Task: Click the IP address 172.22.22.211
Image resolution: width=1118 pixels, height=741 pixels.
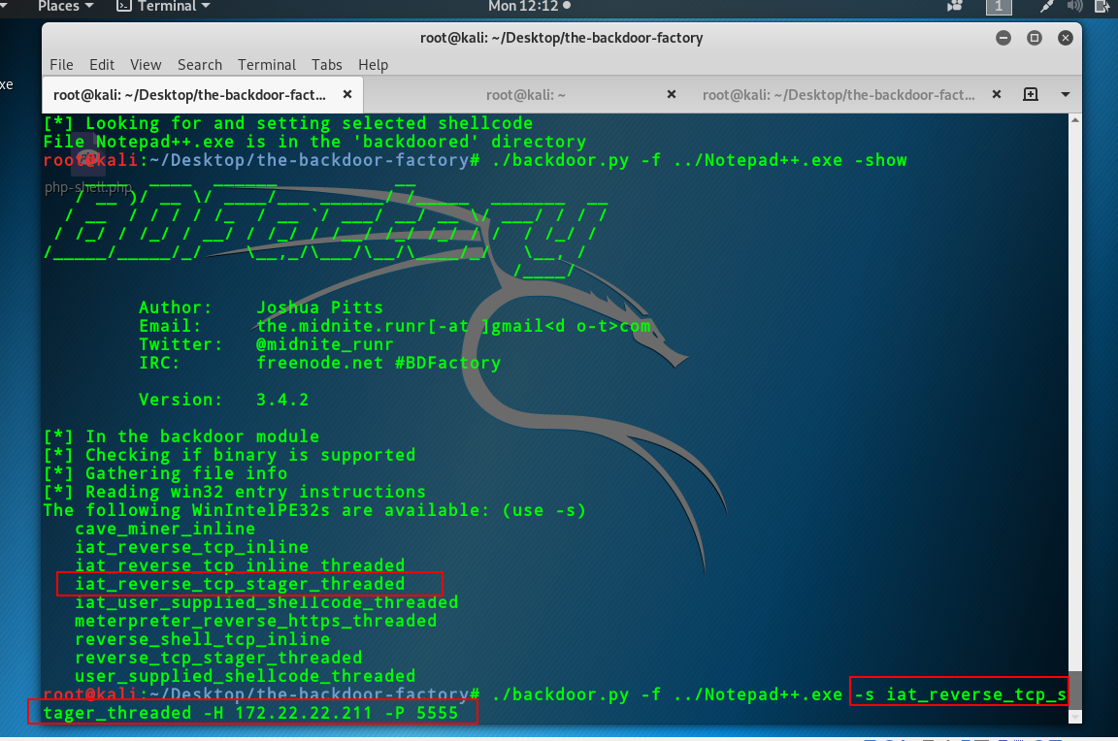Action: [304, 713]
